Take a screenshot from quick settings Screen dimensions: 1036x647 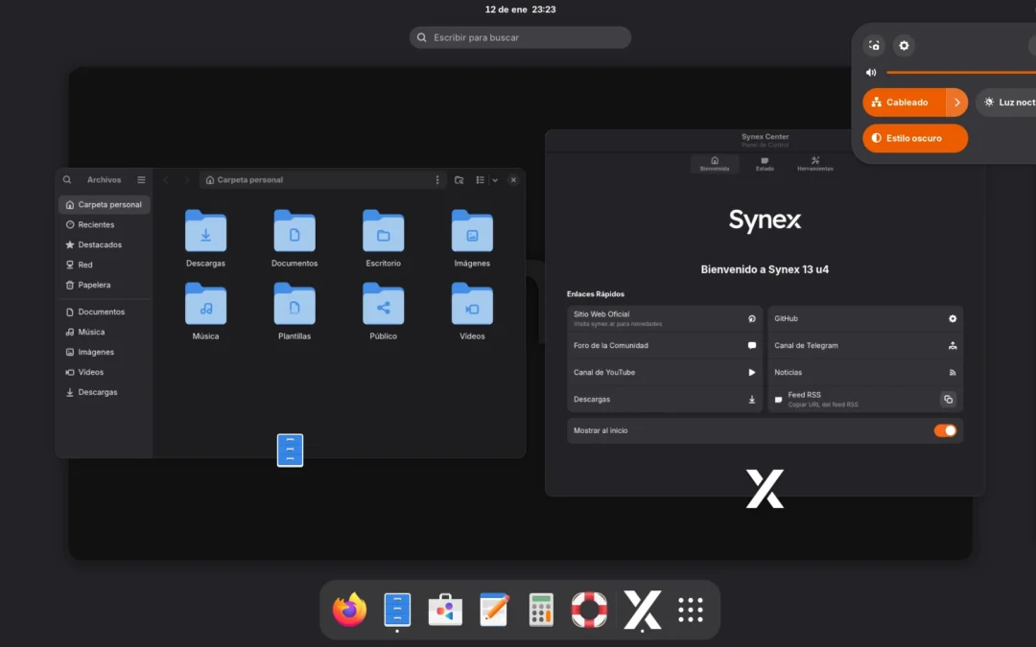[873, 44]
